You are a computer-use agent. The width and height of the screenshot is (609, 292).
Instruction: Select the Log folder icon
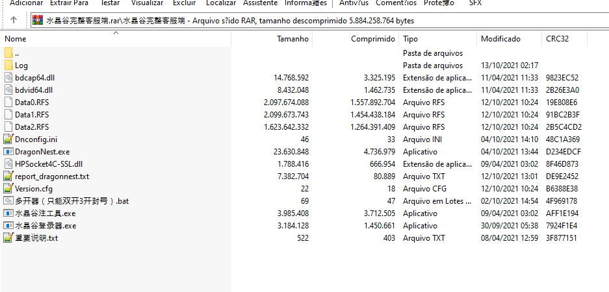point(8,66)
